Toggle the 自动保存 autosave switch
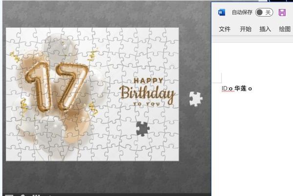 (x=264, y=13)
